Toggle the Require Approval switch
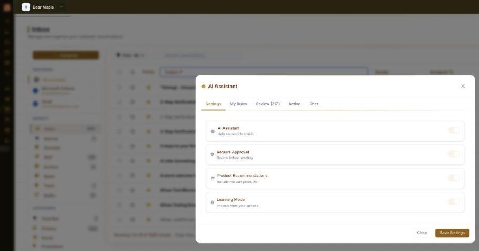The width and height of the screenshot is (479, 251). 454,154
